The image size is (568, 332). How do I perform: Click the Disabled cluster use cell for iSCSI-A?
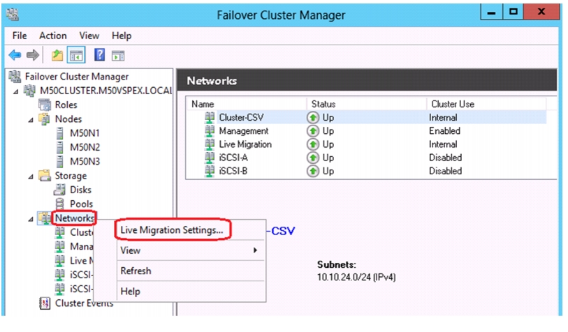tap(445, 158)
